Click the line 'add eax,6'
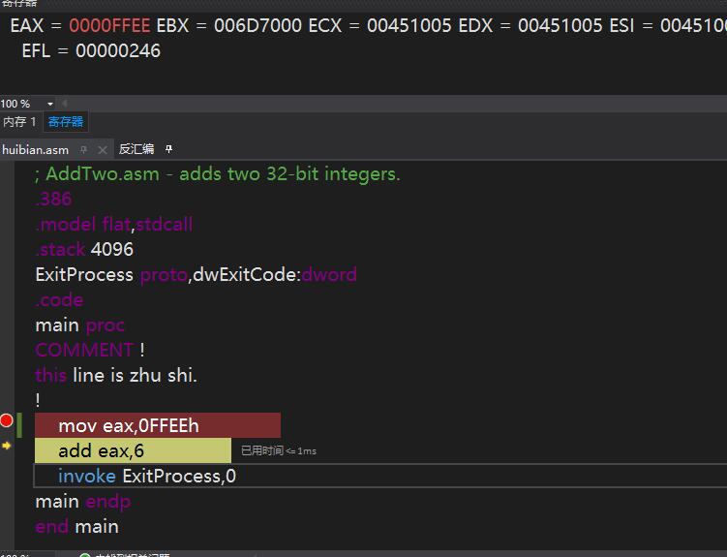Image resolution: width=727 pixels, height=557 pixels. click(101, 450)
